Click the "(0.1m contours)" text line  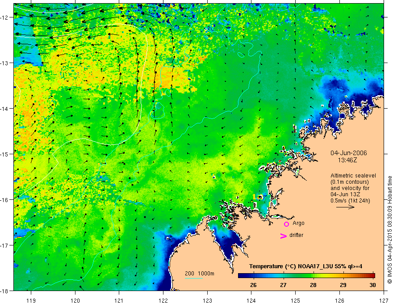coord(350,182)
